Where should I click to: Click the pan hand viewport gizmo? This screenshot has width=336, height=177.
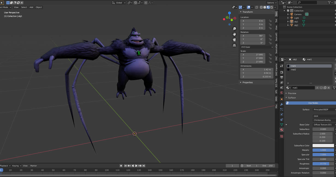pyautogui.click(x=234, y=34)
